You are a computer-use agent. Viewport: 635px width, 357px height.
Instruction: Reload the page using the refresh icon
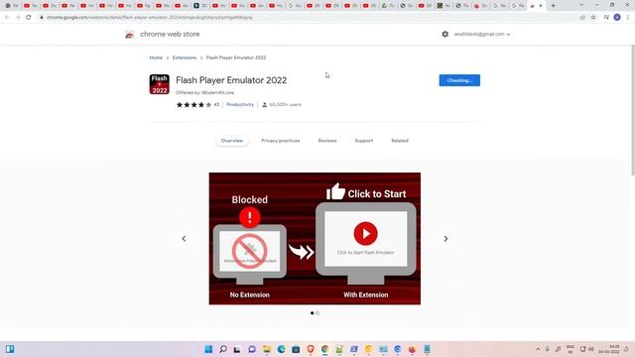coord(29,18)
